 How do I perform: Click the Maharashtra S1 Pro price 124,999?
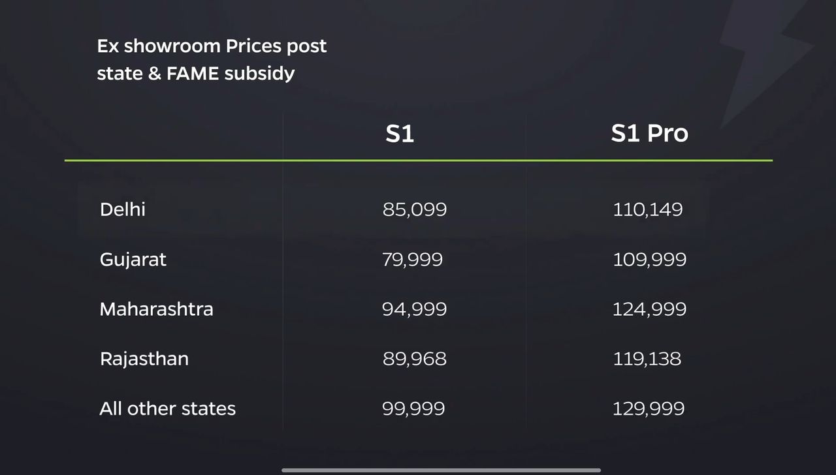649,309
